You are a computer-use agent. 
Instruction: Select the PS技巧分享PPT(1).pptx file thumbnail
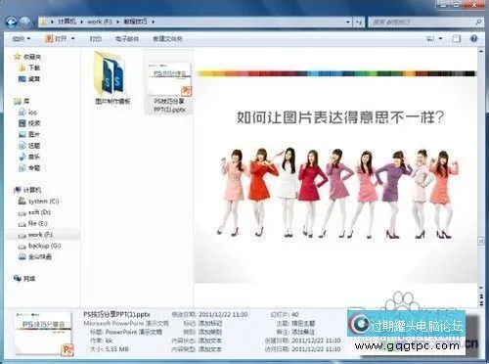pyautogui.click(x=169, y=82)
